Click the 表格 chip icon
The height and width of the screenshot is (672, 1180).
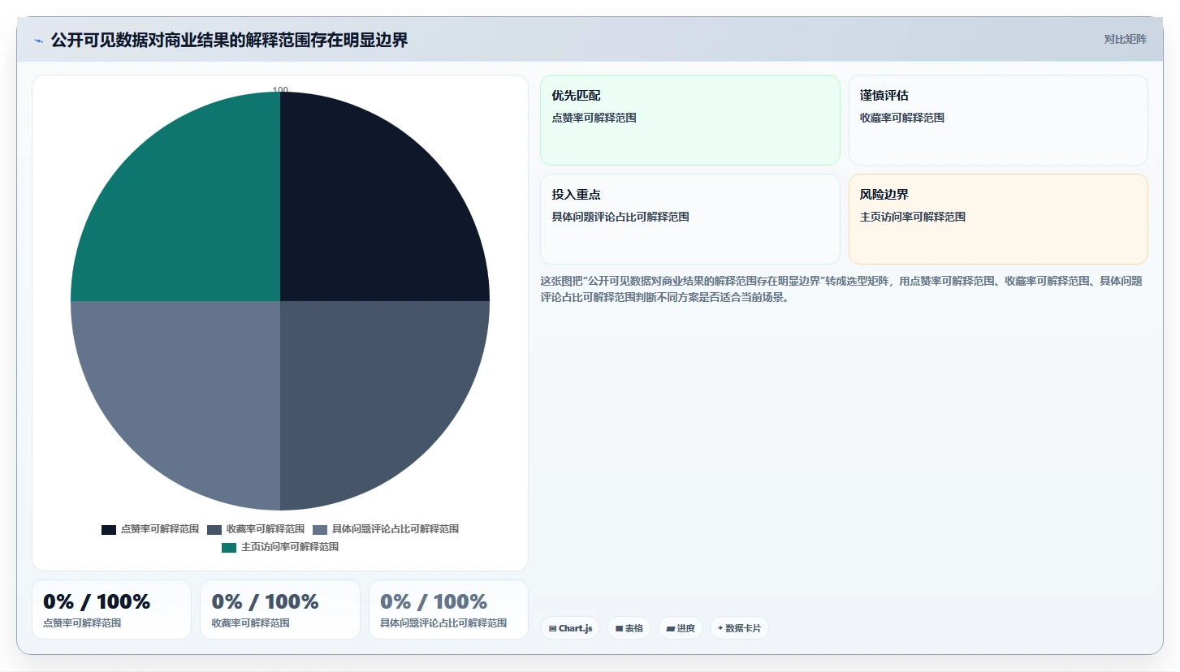[619, 628]
